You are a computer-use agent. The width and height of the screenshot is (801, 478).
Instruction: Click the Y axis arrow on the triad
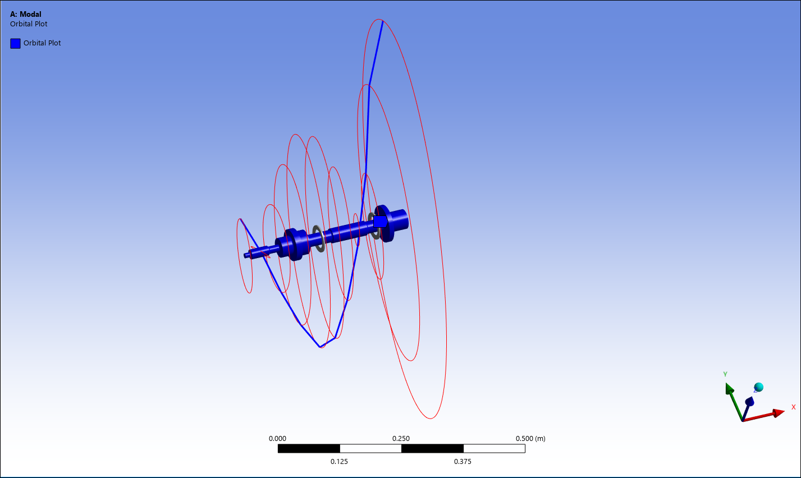(730, 389)
